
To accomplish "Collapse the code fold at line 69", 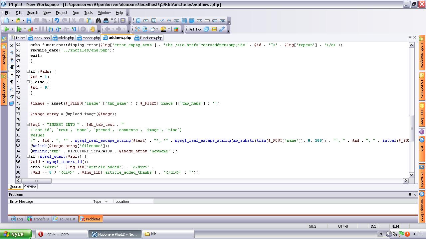I will click(x=28, y=71).
